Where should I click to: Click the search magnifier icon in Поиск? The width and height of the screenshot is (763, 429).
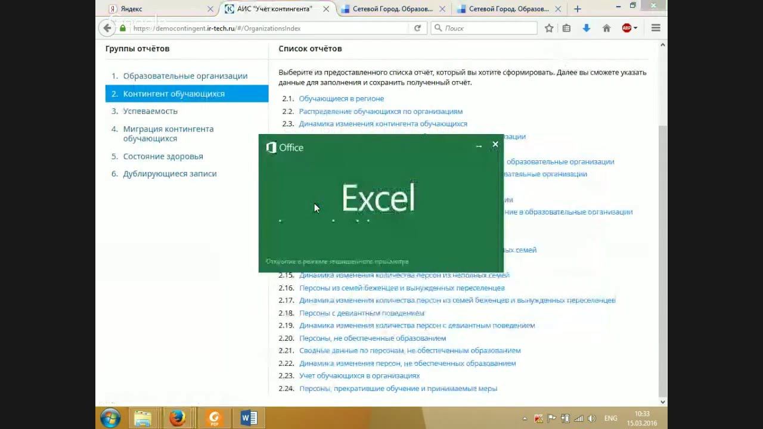pos(438,28)
